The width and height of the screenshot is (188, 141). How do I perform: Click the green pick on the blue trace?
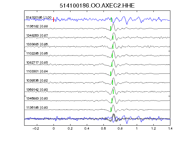pyautogui.click(x=111, y=20)
